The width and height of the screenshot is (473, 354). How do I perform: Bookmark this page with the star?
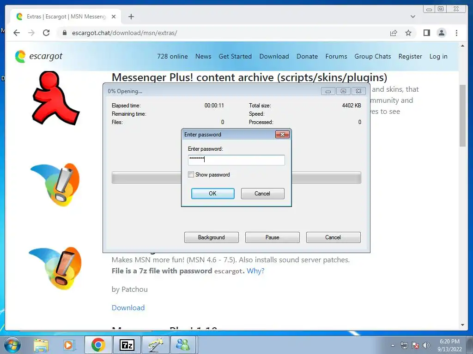[408, 33]
